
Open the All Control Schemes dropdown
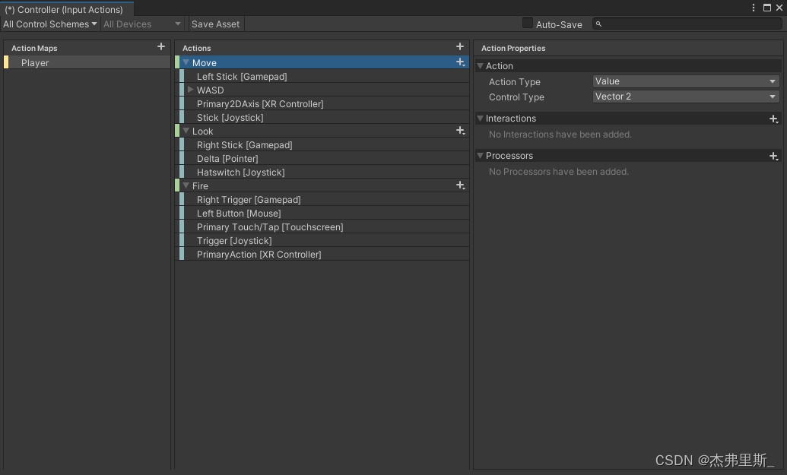pyautogui.click(x=49, y=24)
